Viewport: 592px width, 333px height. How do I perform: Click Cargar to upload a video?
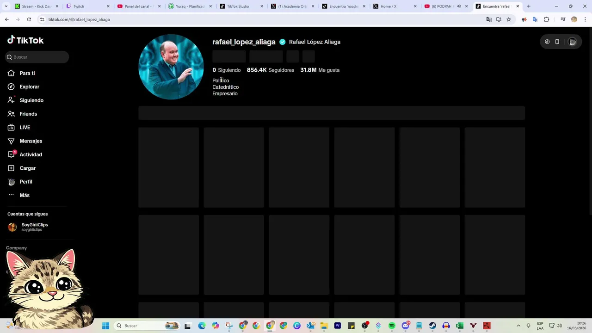(x=27, y=168)
